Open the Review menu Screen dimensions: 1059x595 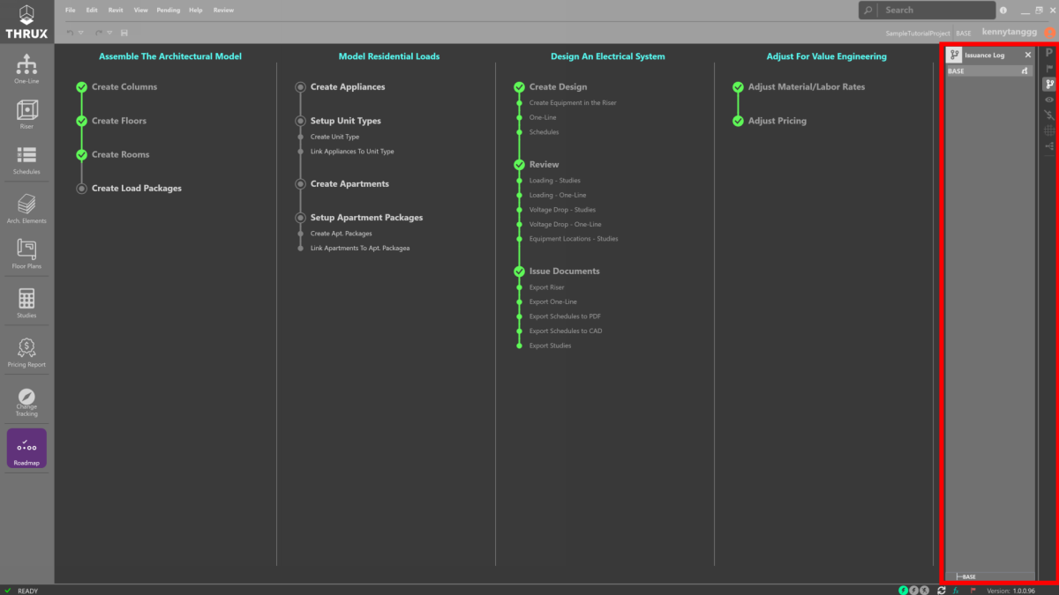coord(223,10)
